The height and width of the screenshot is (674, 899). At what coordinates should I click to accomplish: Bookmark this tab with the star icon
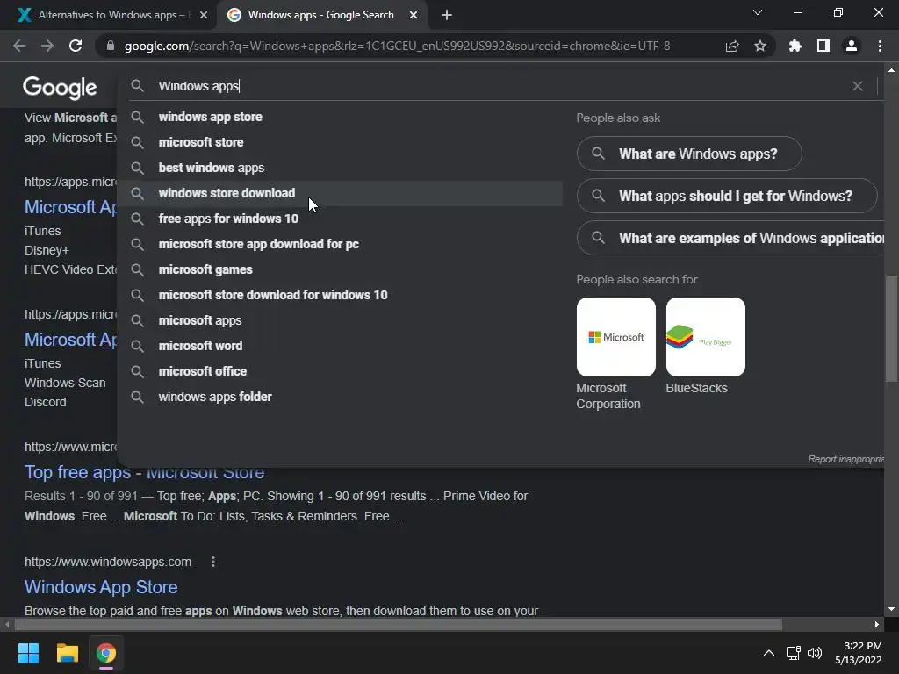point(760,46)
